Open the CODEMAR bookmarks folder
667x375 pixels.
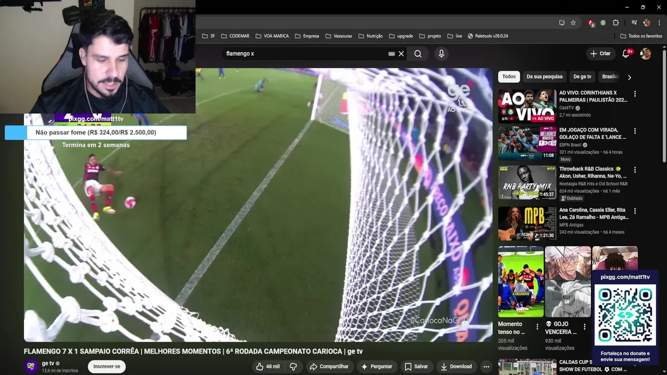click(235, 36)
